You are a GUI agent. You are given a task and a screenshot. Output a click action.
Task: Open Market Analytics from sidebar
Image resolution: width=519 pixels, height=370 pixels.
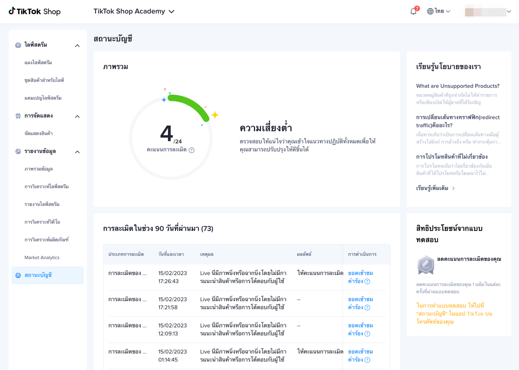tap(42, 257)
